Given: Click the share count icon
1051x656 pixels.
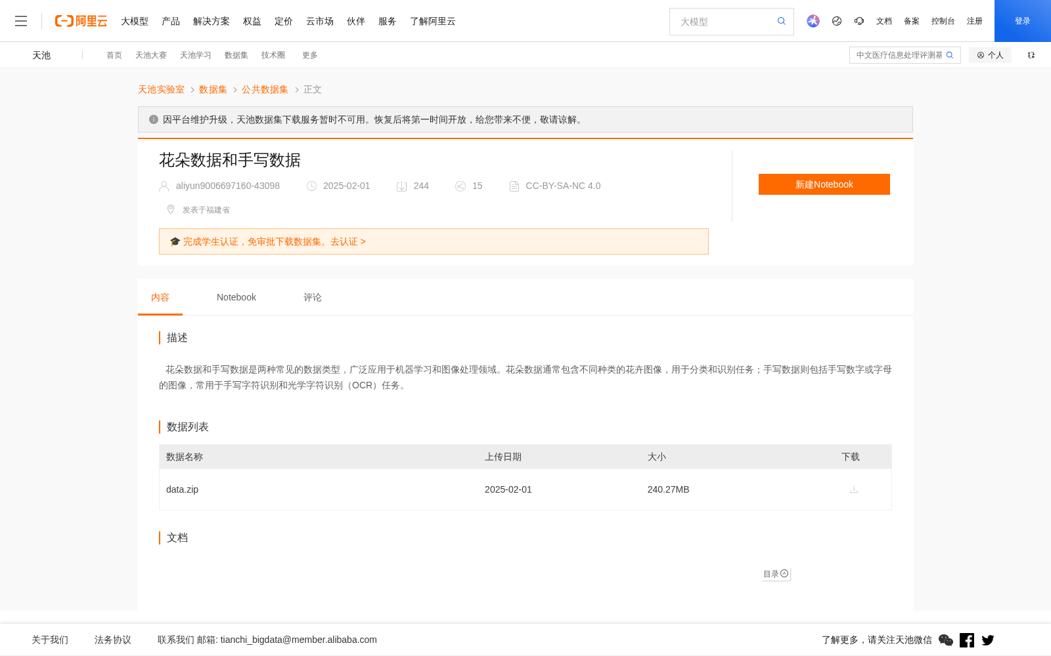Looking at the screenshot, I should (460, 186).
